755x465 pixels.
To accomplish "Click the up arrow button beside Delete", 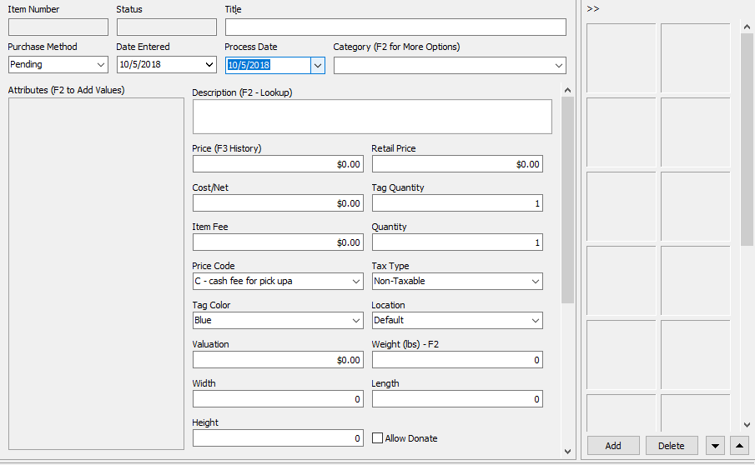I will click(739, 446).
